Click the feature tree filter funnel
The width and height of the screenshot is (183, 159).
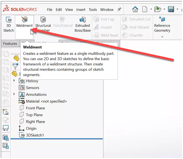pyautogui.click(x=15, y=66)
